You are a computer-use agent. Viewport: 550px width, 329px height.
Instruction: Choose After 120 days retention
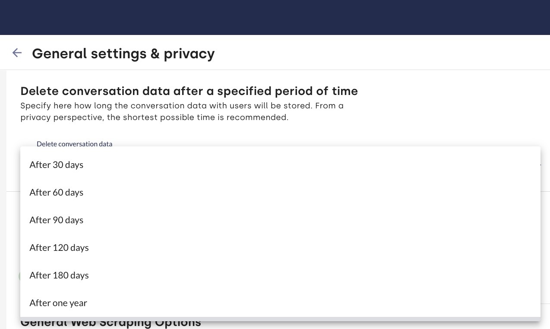coord(59,247)
